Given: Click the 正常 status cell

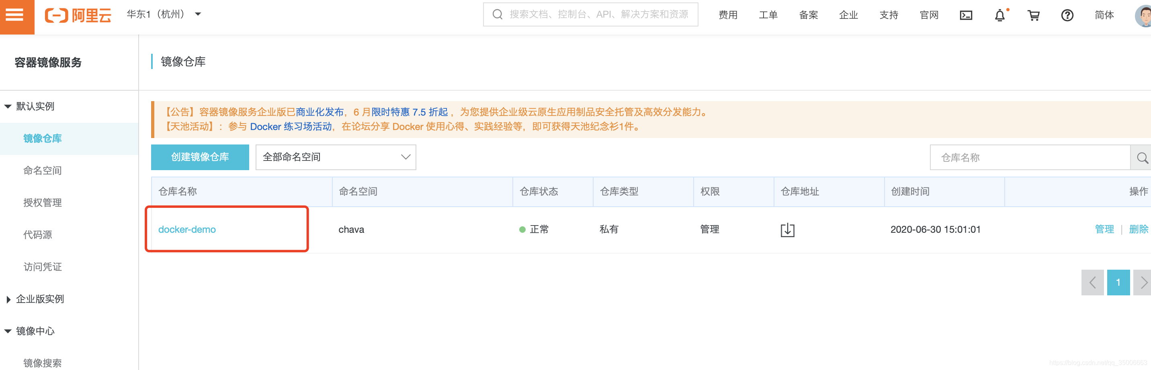Looking at the screenshot, I should (x=534, y=230).
